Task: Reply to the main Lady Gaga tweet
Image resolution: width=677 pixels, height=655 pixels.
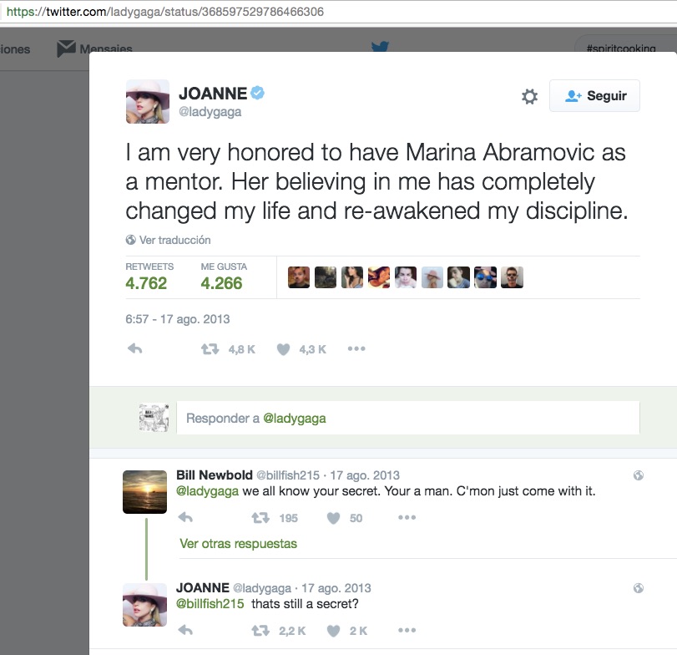Action: click(134, 349)
